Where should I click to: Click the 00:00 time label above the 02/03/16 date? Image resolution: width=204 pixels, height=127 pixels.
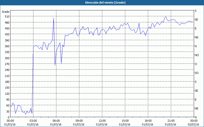[x=194, y=121]
